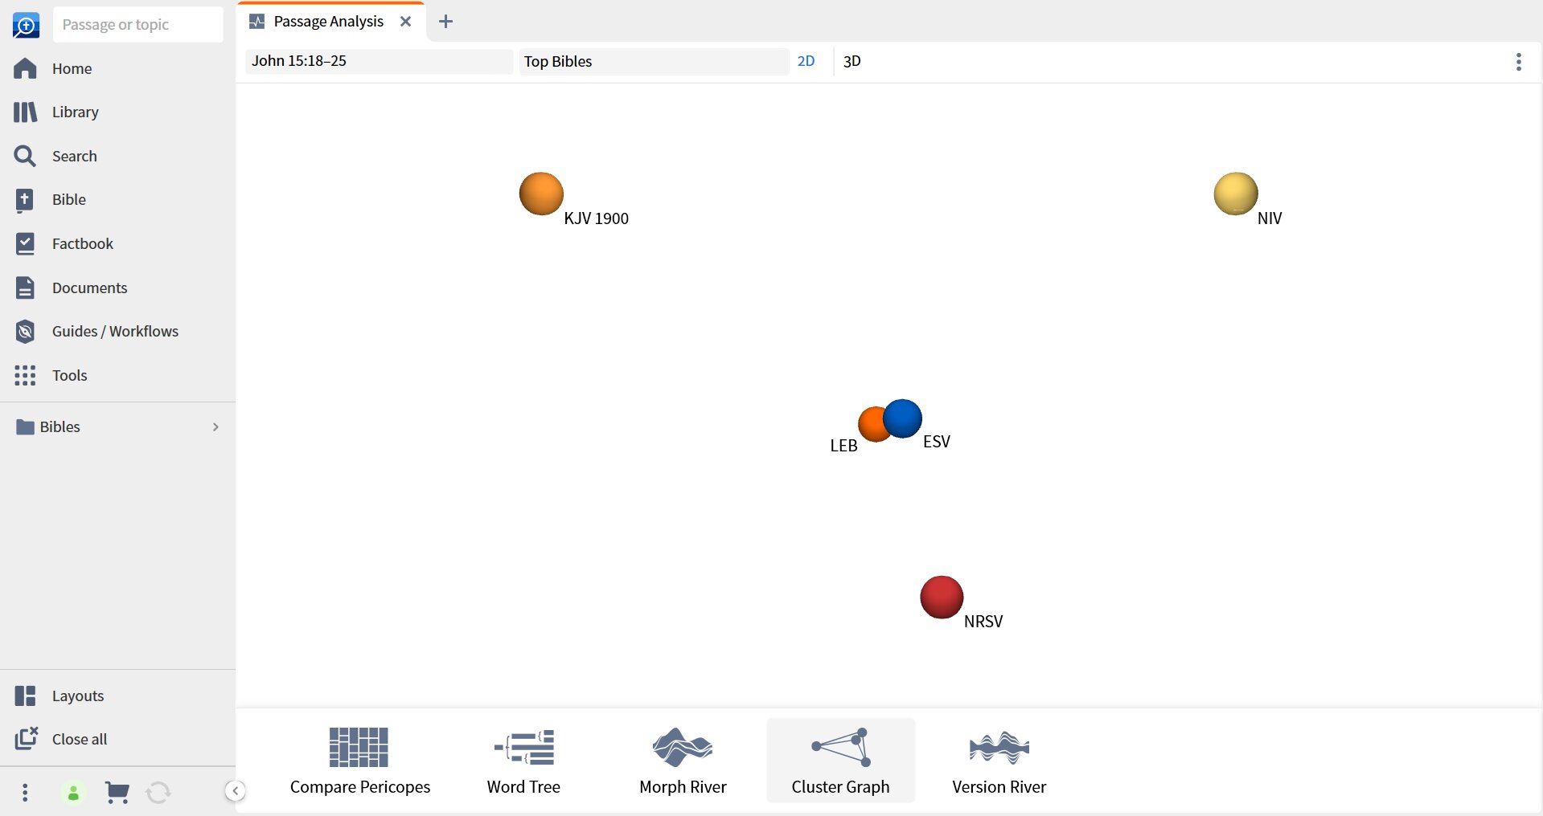This screenshot has height=816, width=1543.
Task: Click the Logos app logo icon
Action: coord(26,25)
